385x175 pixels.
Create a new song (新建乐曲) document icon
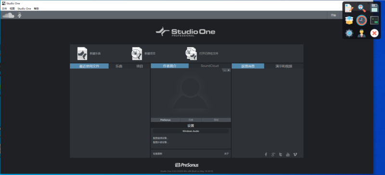point(82,54)
